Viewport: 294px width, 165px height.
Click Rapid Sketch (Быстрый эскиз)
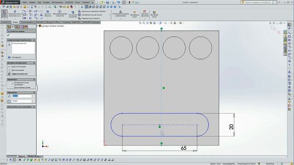click(x=154, y=14)
